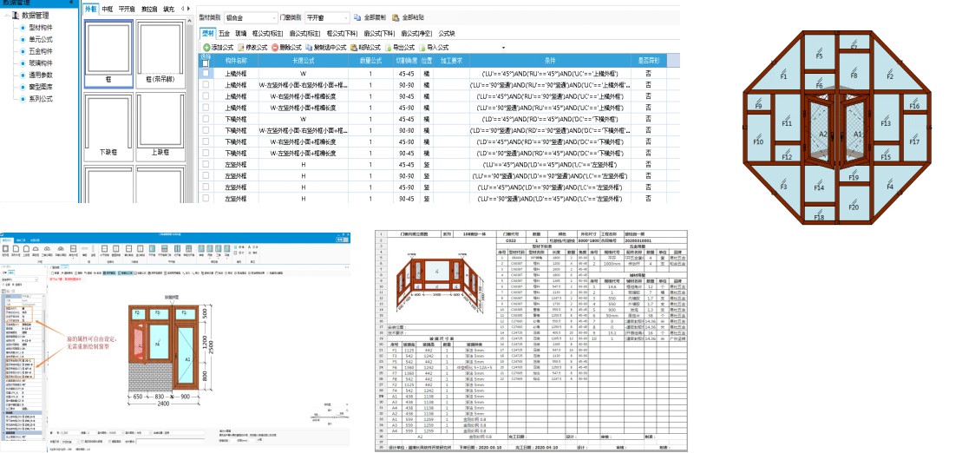Check the 上横外框 row with angle 90-90
The height and width of the screenshot is (453, 962).
coord(206,85)
